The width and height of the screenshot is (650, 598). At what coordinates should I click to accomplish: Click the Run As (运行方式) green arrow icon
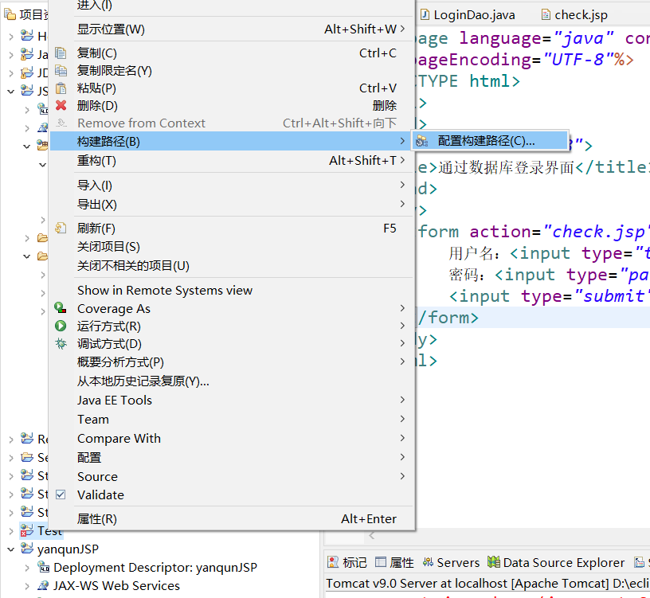pos(61,326)
